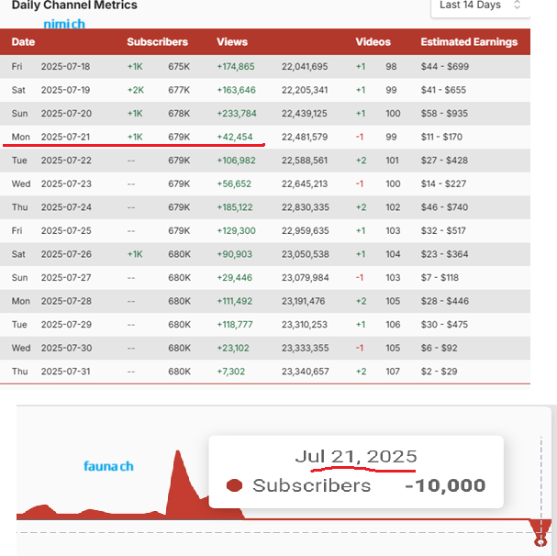557x556 pixels.
Task: Click earnings $32 - $517
Action: click(x=443, y=230)
